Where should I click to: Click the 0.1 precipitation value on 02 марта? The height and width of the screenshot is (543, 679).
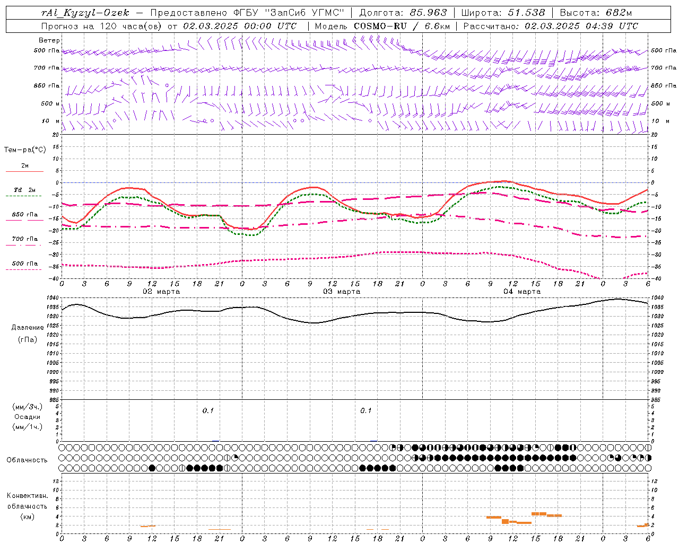(x=208, y=410)
